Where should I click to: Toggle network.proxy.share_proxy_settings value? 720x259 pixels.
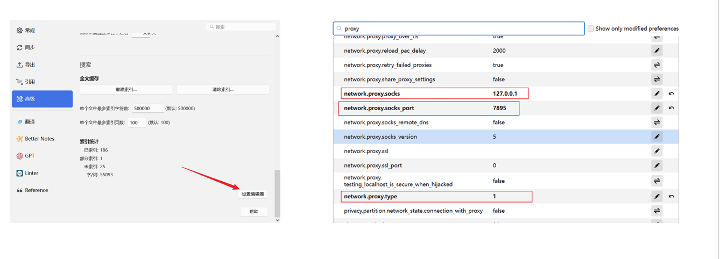[x=657, y=80]
